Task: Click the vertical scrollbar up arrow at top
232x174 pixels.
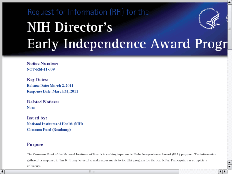Action: coord(229,2)
